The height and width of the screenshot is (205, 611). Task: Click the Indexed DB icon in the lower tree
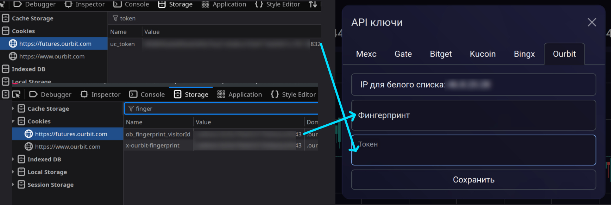(21, 159)
